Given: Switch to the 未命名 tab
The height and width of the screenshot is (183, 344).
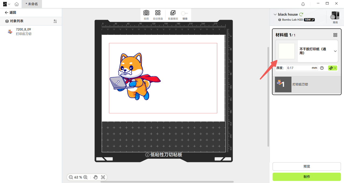Looking at the screenshot, I should (31, 4).
